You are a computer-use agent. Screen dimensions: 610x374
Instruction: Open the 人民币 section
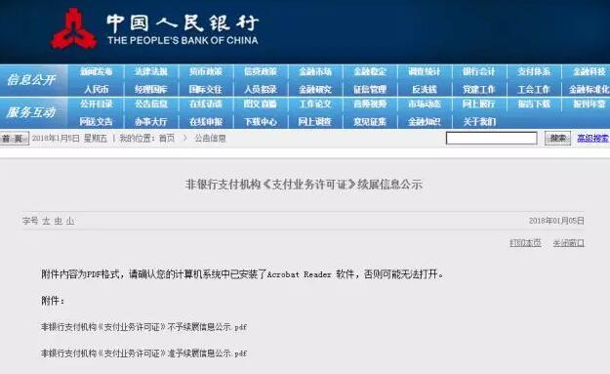pos(96,90)
